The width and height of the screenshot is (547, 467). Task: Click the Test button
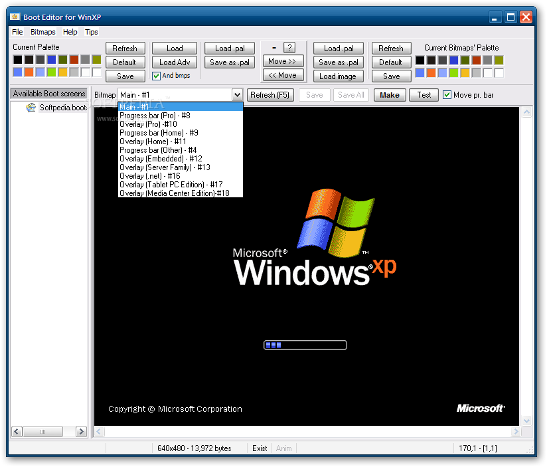424,95
